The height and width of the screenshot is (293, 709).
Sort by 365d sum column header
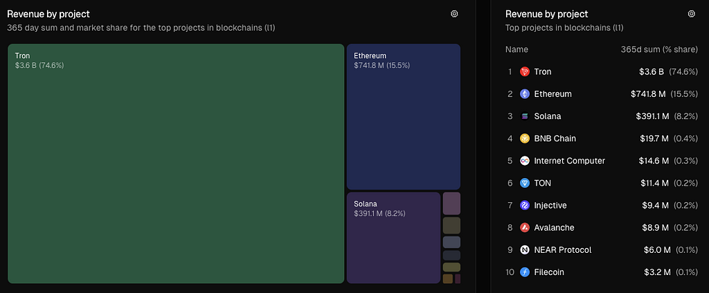658,50
